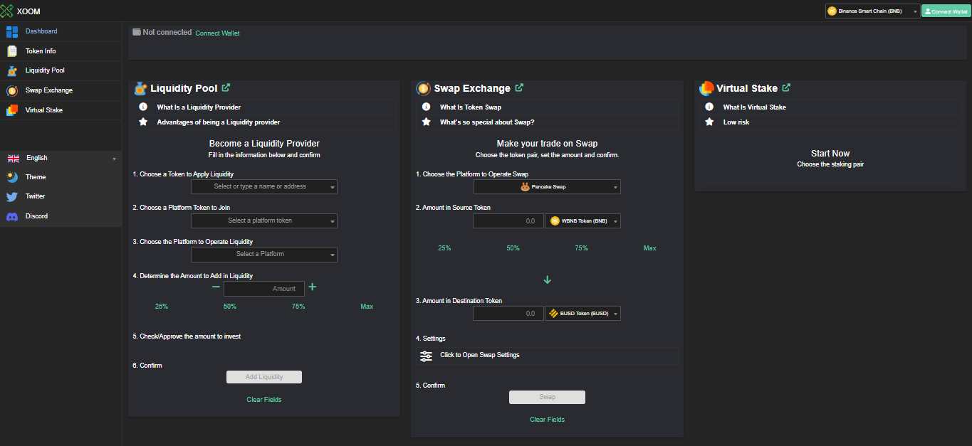Open Select or type a name dropdown
Screen dimensions: 972x446
(264, 186)
